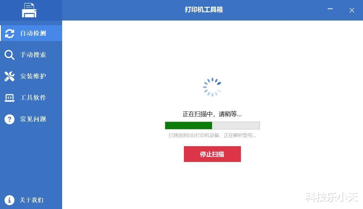Open the 工具软件 section label

click(33, 98)
